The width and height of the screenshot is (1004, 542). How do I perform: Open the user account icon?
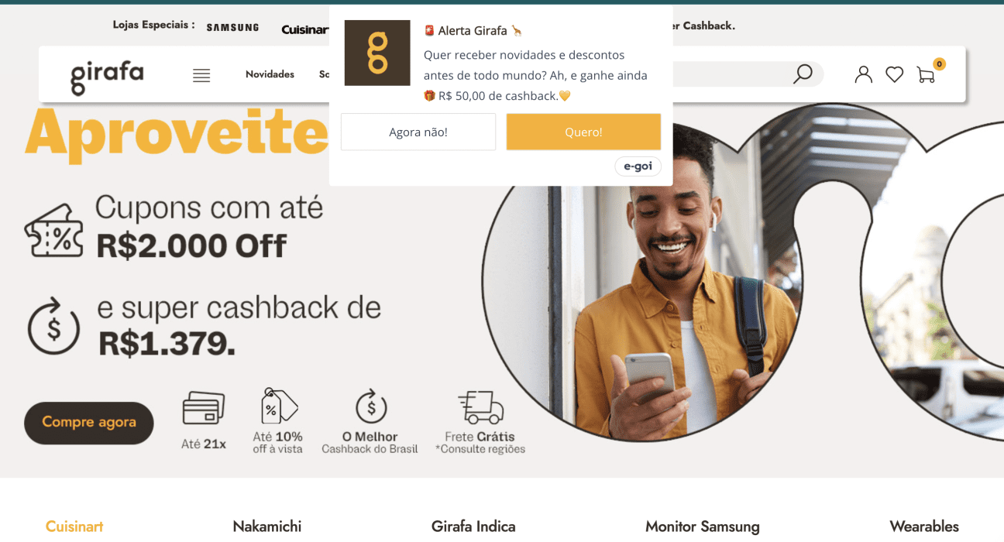click(863, 74)
